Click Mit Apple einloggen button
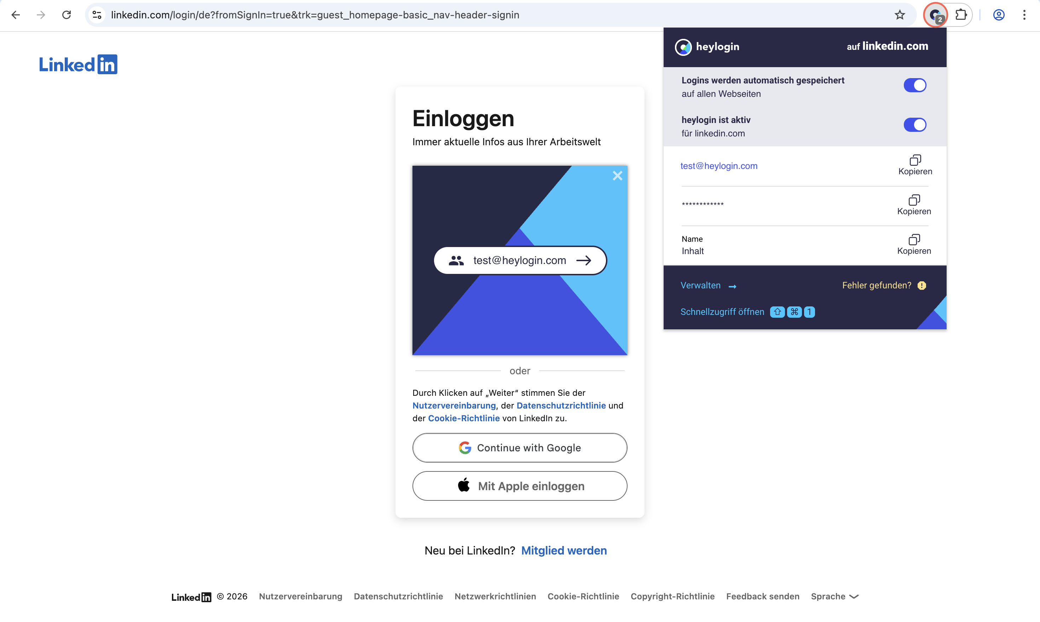Image resolution: width=1040 pixels, height=622 pixels. pyautogui.click(x=519, y=486)
